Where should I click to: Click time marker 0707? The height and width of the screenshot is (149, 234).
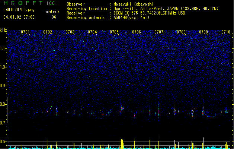pyautogui.click(x=159, y=32)
